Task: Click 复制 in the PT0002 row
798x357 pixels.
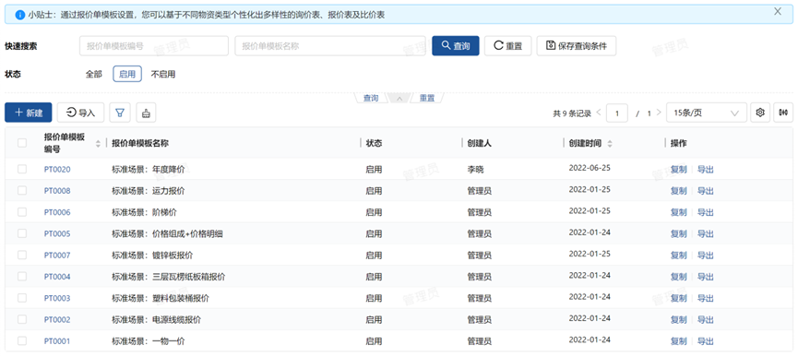Action: [x=678, y=320]
